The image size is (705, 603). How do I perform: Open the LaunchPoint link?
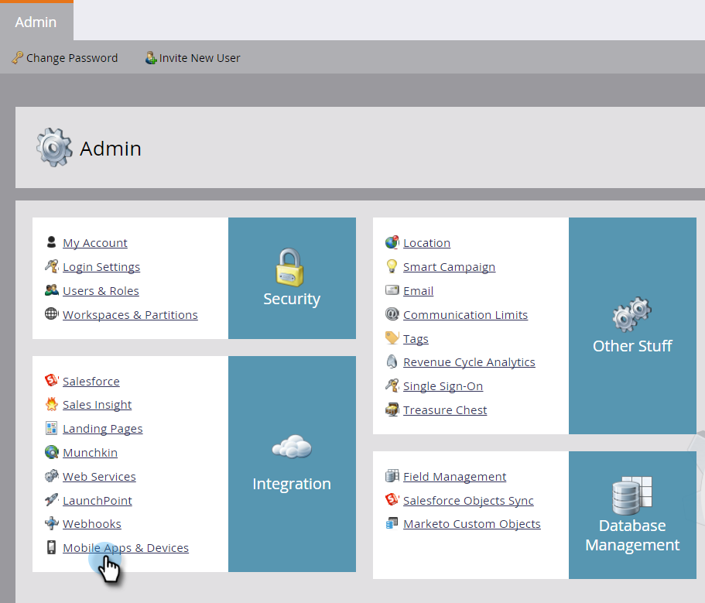click(x=97, y=501)
